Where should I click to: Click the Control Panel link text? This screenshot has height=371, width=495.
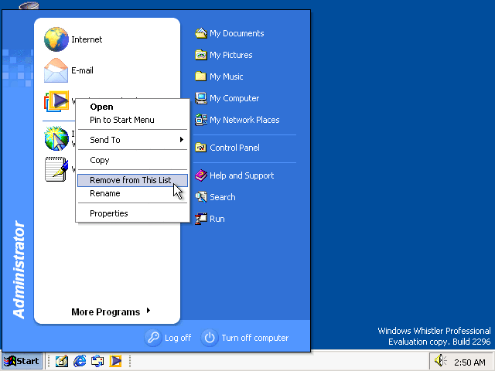click(x=234, y=148)
